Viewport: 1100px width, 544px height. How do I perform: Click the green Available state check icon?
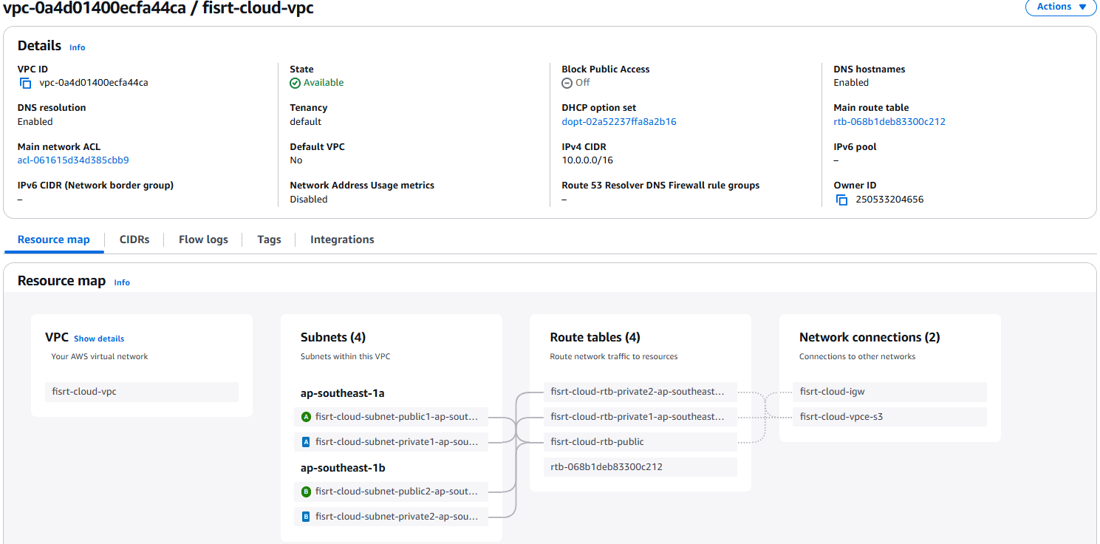[x=295, y=82]
